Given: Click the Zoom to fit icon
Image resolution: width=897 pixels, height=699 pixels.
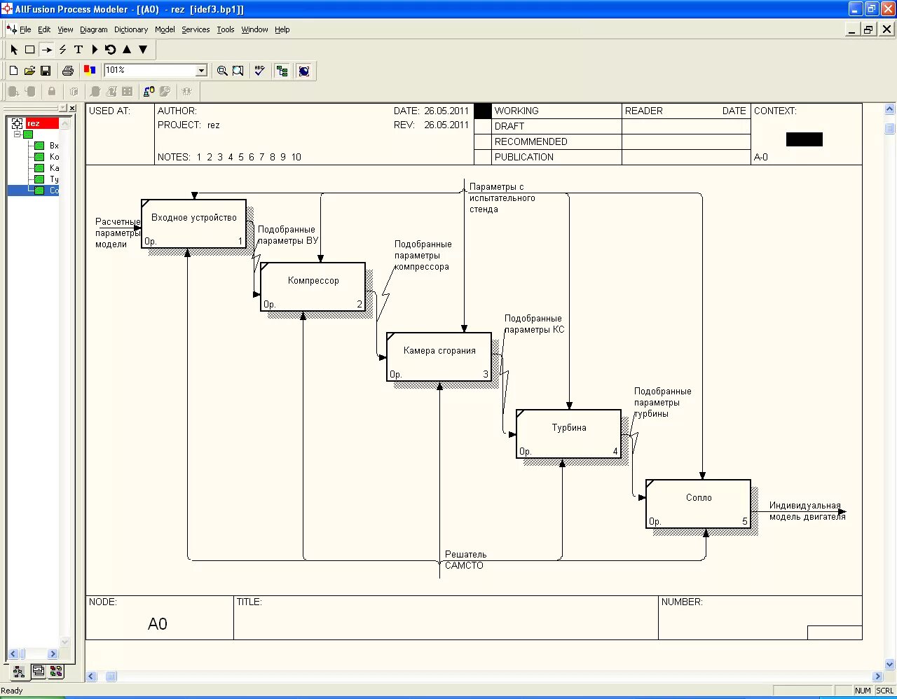Looking at the screenshot, I should pos(238,71).
